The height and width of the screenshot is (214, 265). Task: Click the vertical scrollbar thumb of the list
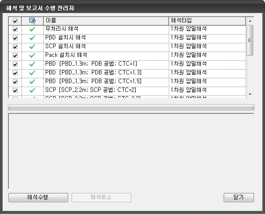point(250,40)
